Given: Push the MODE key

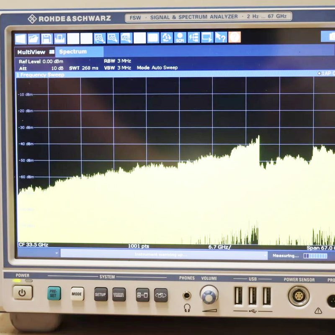Looking at the screenshot, I should [x=77, y=294].
